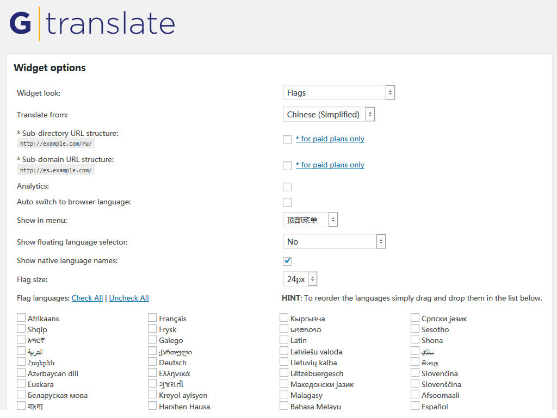Click the Widget options heading
The image size is (557, 418).
[49, 68]
